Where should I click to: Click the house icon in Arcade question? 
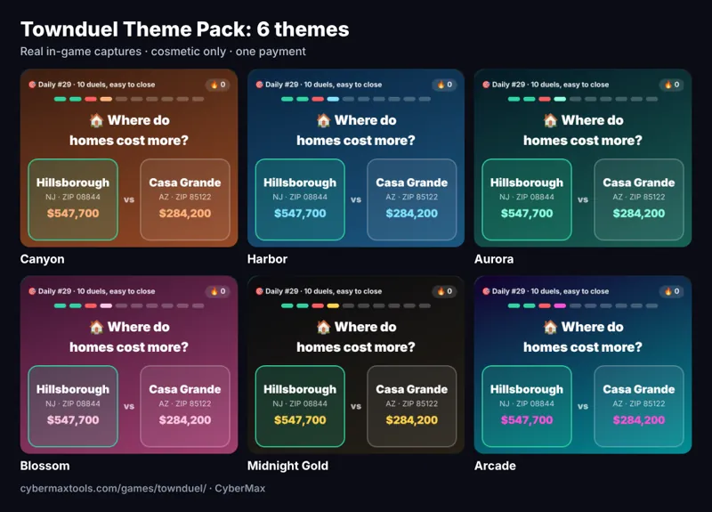click(550, 327)
